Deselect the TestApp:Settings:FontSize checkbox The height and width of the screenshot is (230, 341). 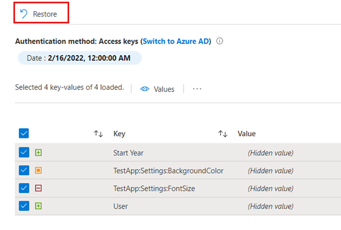point(23,188)
